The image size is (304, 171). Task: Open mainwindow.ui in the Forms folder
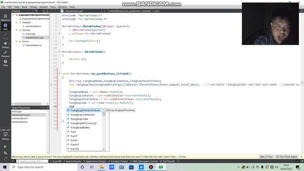coord(33,45)
